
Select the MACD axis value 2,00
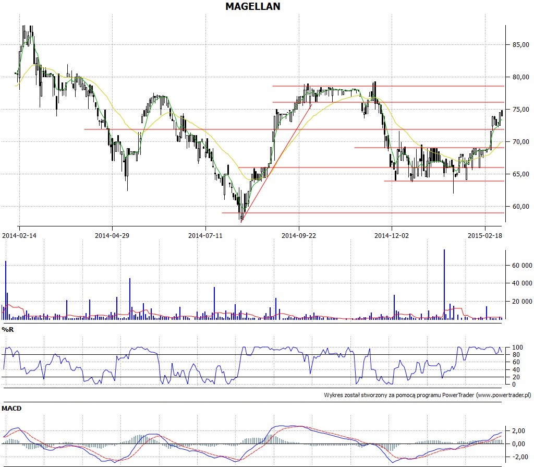click(519, 431)
